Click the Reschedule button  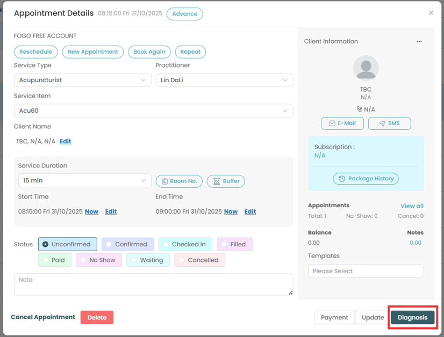click(35, 52)
